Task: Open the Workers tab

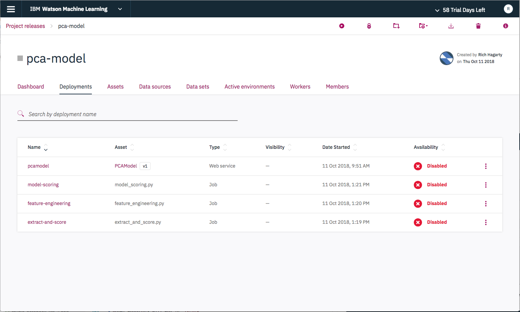Action: [x=300, y=87]
